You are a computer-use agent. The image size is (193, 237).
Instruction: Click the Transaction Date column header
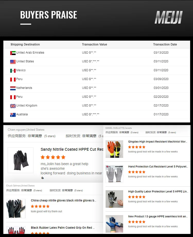coord(165,44)
